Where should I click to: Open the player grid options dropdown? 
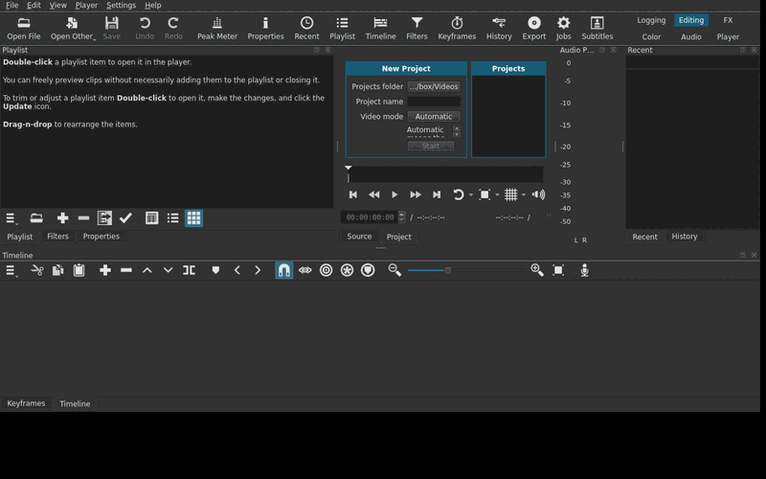524,195
